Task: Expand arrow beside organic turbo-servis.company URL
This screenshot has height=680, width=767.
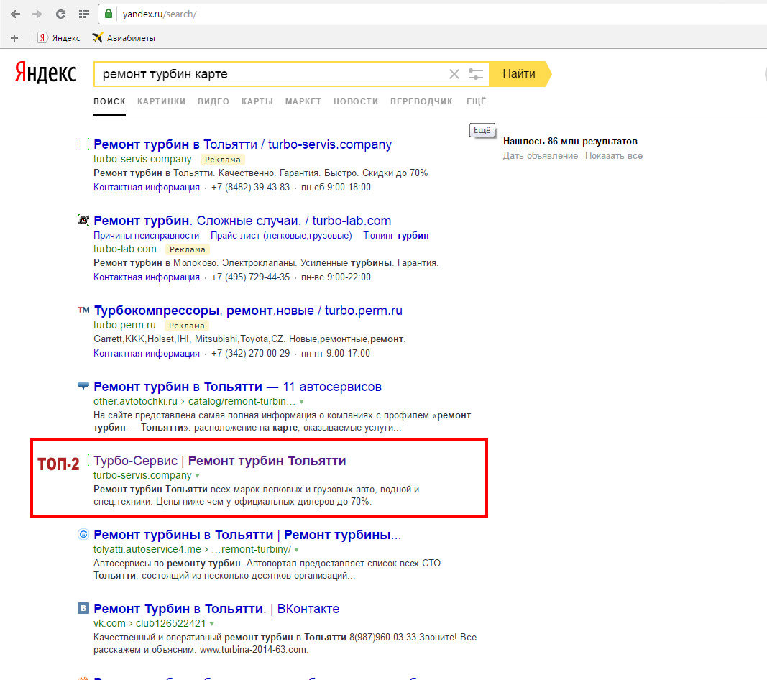Action: tap(197, 476)
